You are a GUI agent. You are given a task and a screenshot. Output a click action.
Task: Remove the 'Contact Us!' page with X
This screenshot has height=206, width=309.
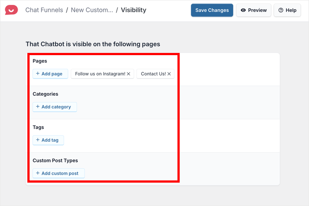169,74
